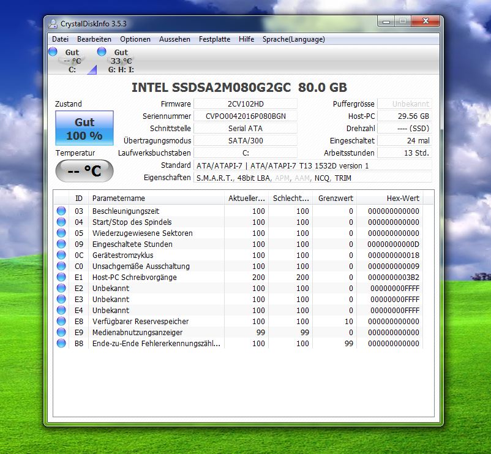Screen dimensions: 491x454
Task: Click status orb for Start/Stop des Spindels
Action: point(61,222)
